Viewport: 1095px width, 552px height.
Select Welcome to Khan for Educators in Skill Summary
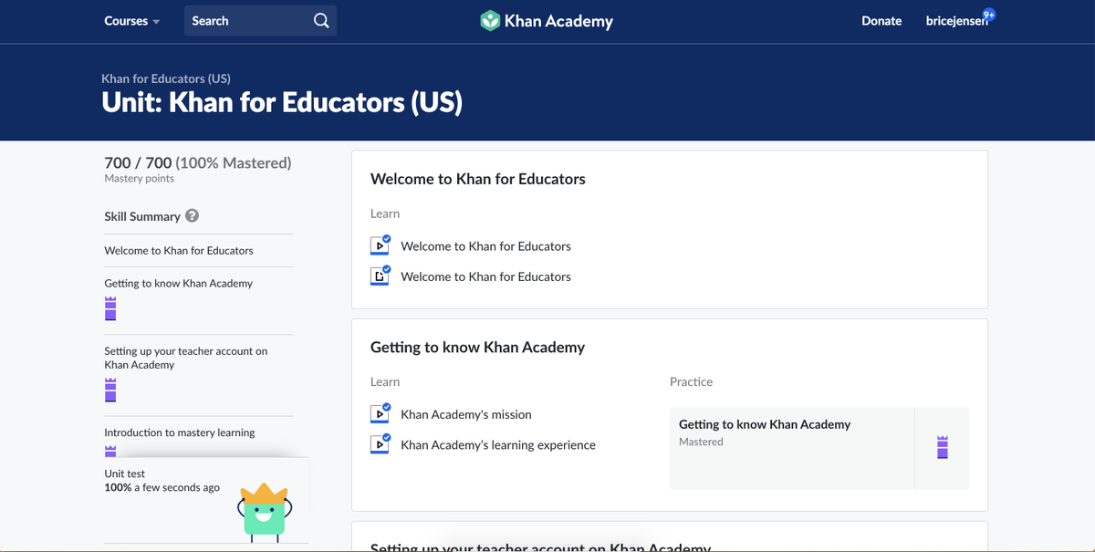click(179, 250)
